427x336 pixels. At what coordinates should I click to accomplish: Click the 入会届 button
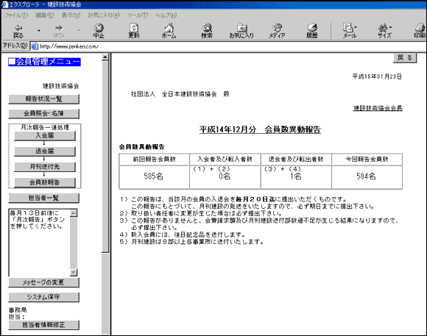[x=45, y=136]
